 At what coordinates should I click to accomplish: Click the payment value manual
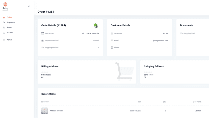[x=96, y=41]
